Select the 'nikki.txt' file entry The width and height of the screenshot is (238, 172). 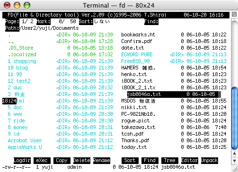[x=174, y=107]
